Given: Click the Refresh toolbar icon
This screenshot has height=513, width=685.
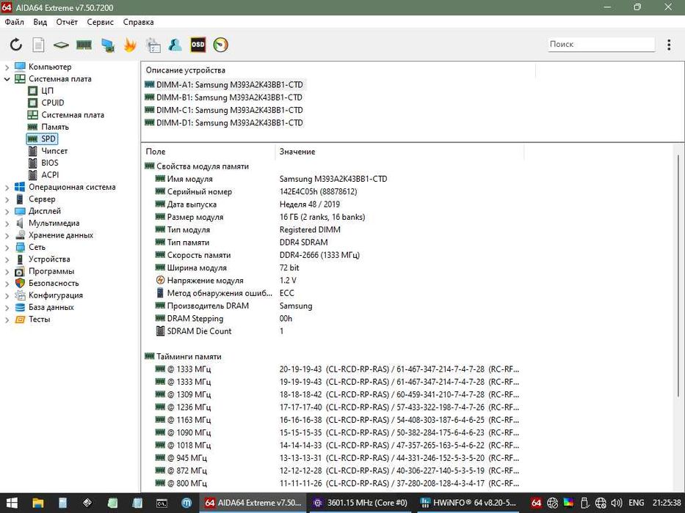Looking at the screenshot, I should (x=15, y=45).
